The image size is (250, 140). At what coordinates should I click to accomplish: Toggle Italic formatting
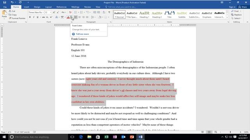34,17
